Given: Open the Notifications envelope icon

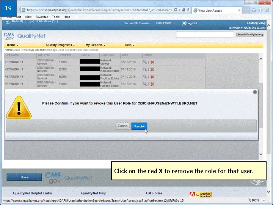Looking at the screenshot, I should (32, 21).
